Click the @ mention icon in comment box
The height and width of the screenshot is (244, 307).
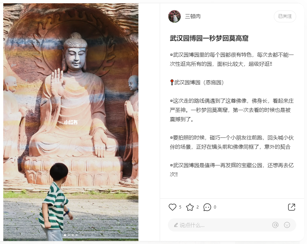tap(275, 225)
